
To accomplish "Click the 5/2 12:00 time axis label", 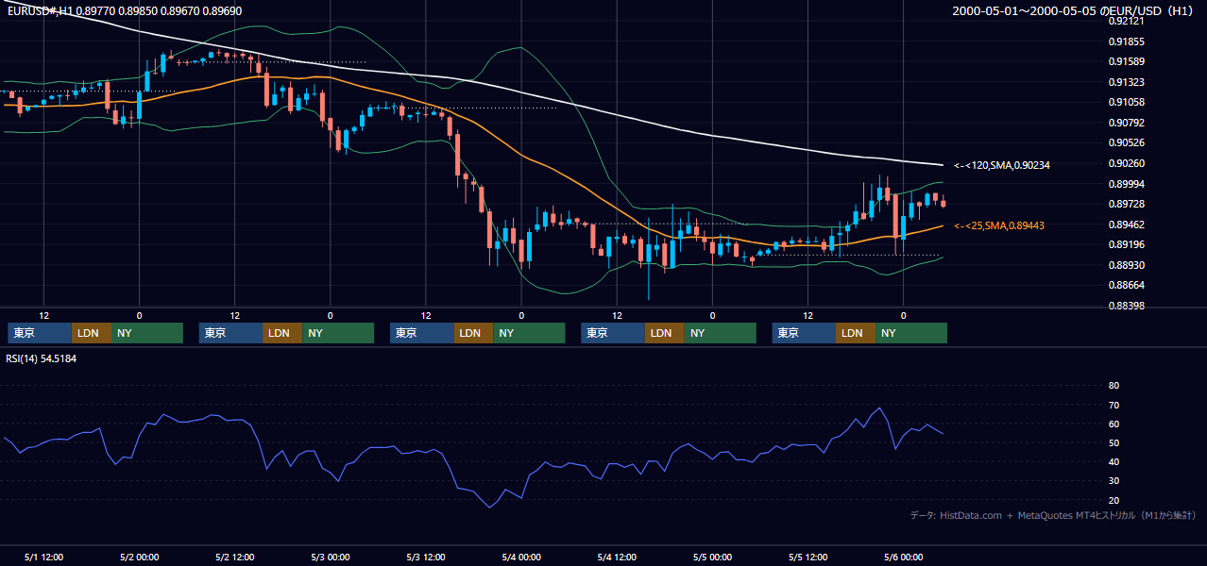I will click(234, 557).
